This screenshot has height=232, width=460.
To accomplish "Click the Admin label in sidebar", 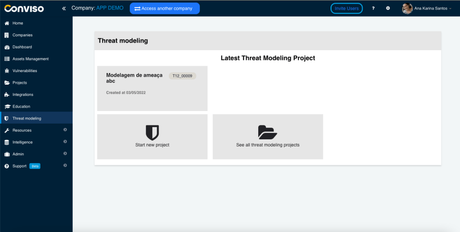I will [18, 154].
